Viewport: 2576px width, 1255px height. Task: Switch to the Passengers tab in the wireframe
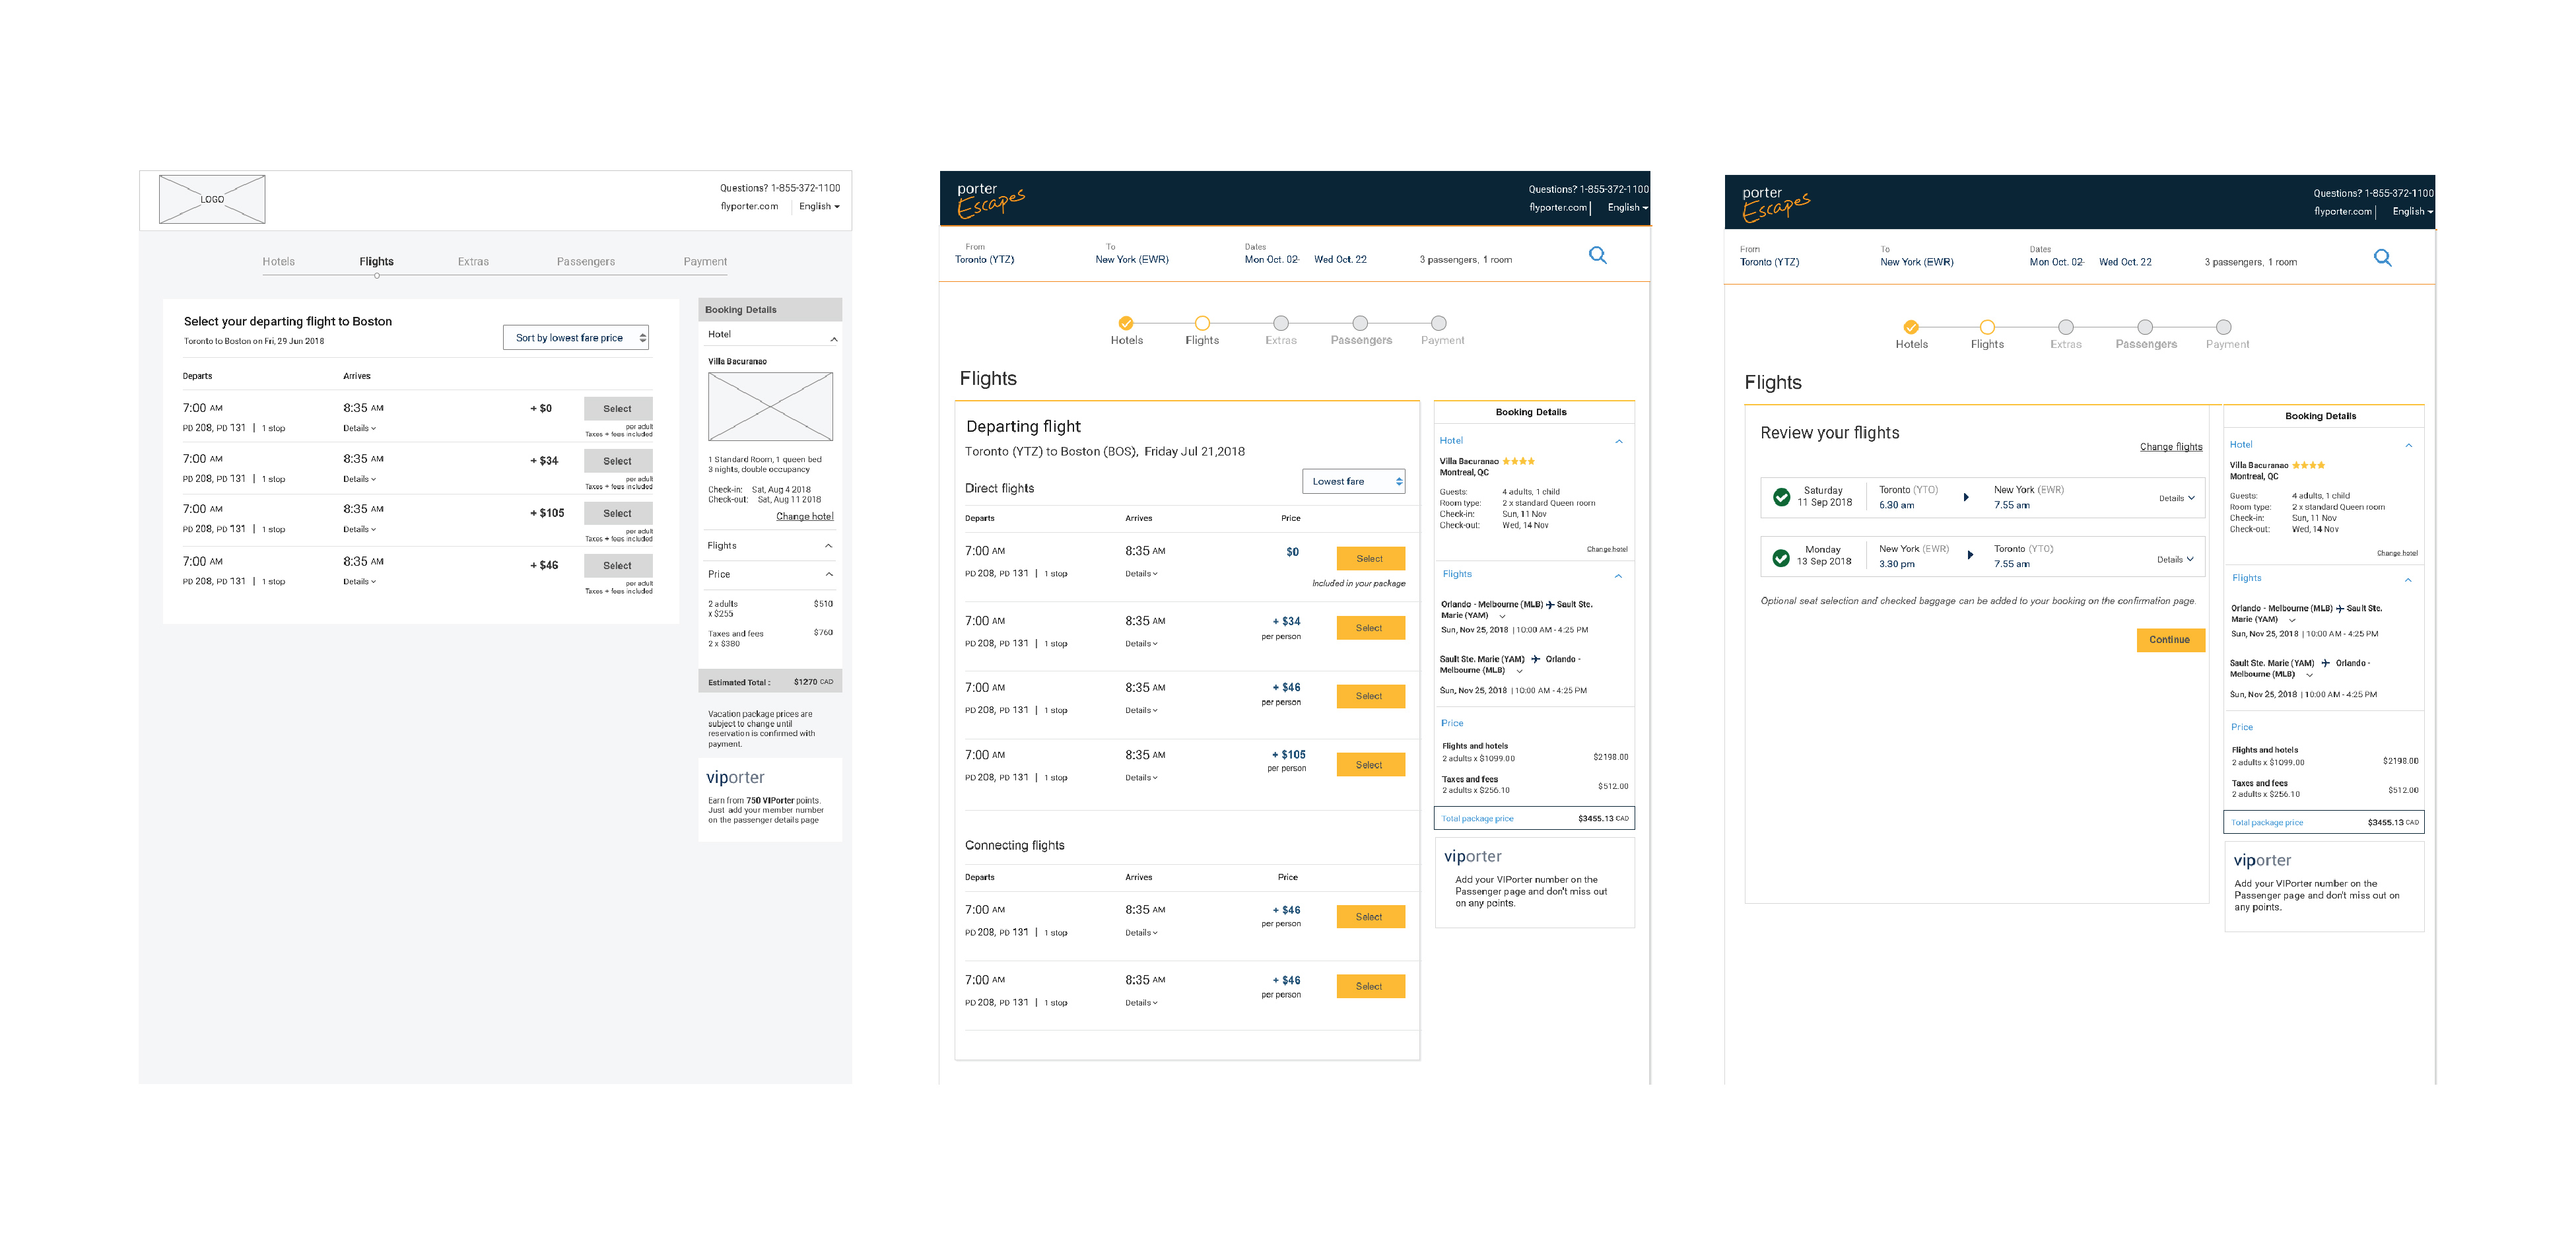pos(585,262)
